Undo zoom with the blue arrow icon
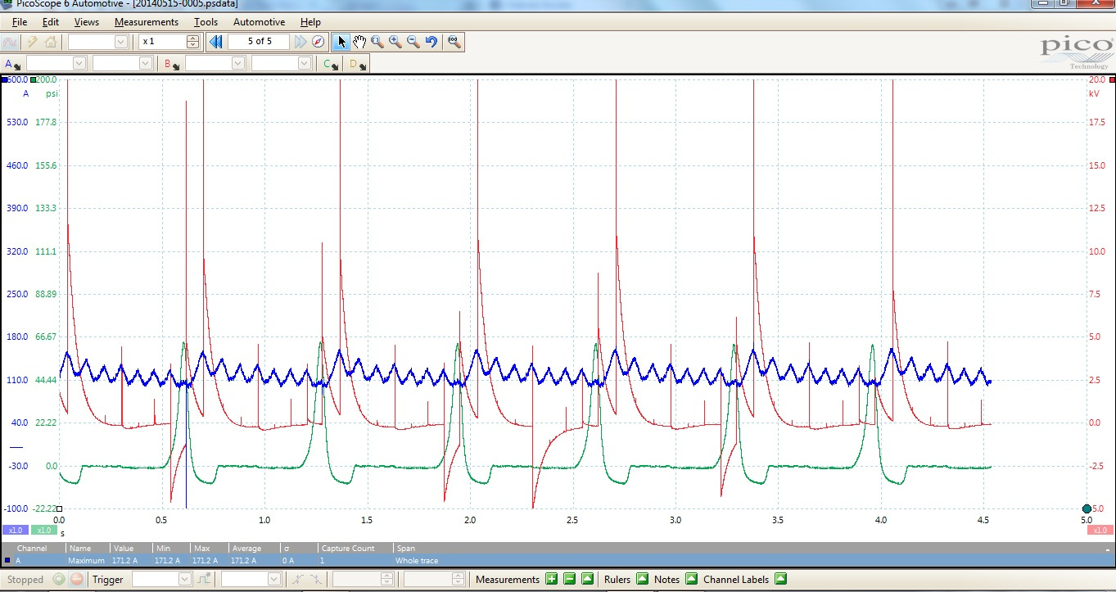The width and height of the screenshot is (1116, 592). (x=431, y=42)
